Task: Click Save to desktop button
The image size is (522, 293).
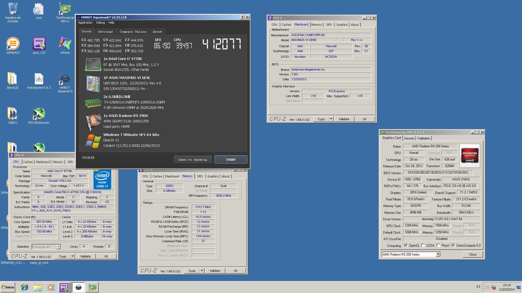Action: [x=193, y=160]
